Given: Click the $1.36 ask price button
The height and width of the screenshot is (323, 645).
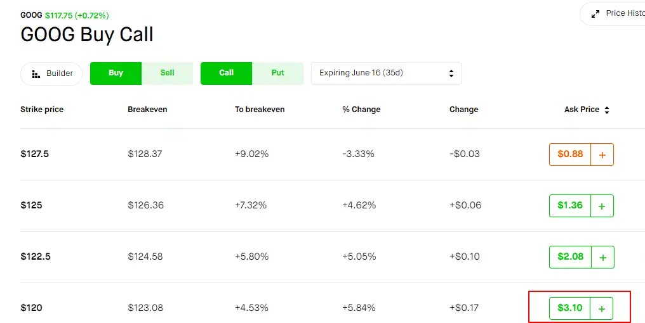Looking at the screenshot, I should tap(570, 206).
